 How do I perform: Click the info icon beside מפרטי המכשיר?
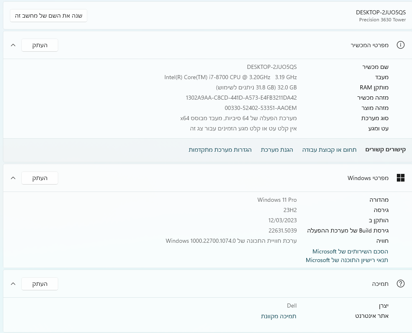tap(401, 45)
